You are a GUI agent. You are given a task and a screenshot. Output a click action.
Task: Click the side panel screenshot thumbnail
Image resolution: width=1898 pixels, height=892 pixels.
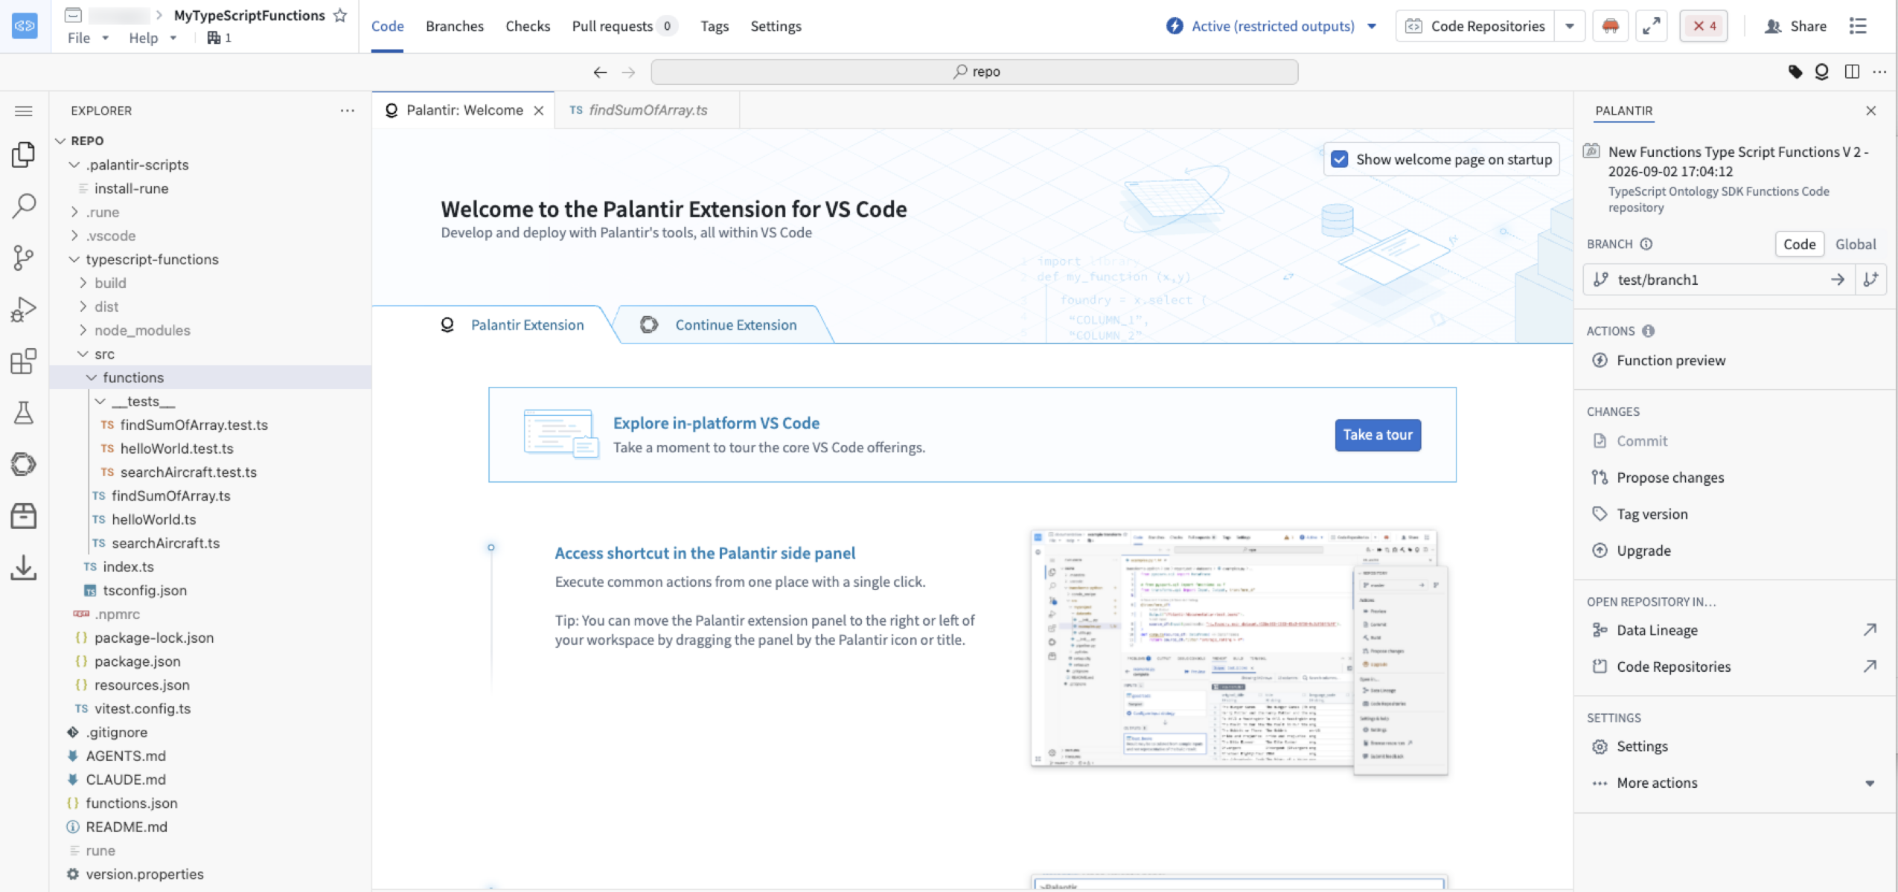1239,652
